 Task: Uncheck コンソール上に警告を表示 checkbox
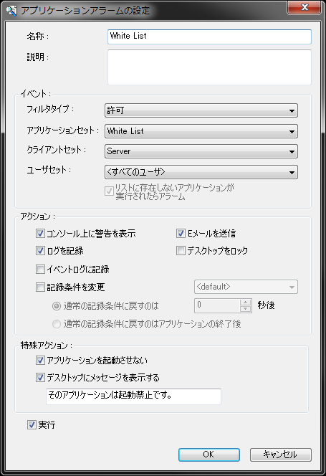[40, 234]
